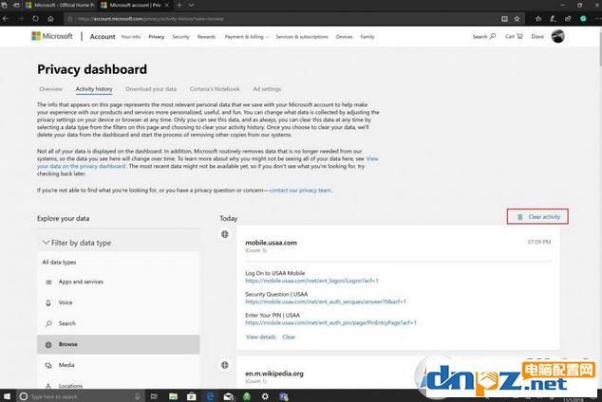Switch to Microsoft Official Home Page tab
This screenshot has width=602, height=402.
click(x=60, y=6)
